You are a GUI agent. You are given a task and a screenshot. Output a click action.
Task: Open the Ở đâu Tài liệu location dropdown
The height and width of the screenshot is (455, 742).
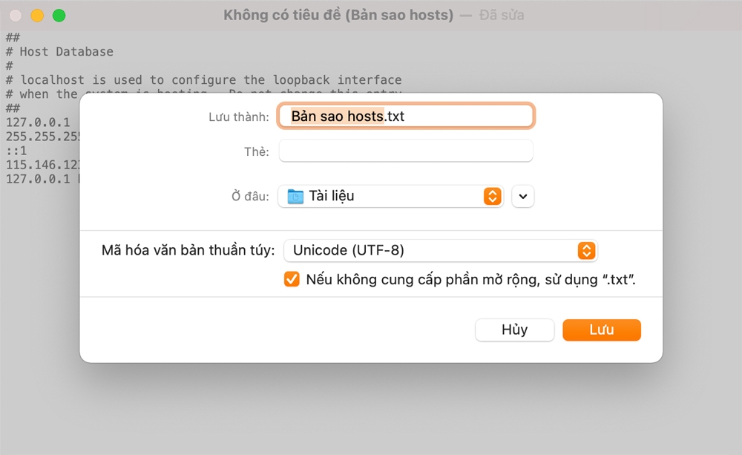[390, 196]
